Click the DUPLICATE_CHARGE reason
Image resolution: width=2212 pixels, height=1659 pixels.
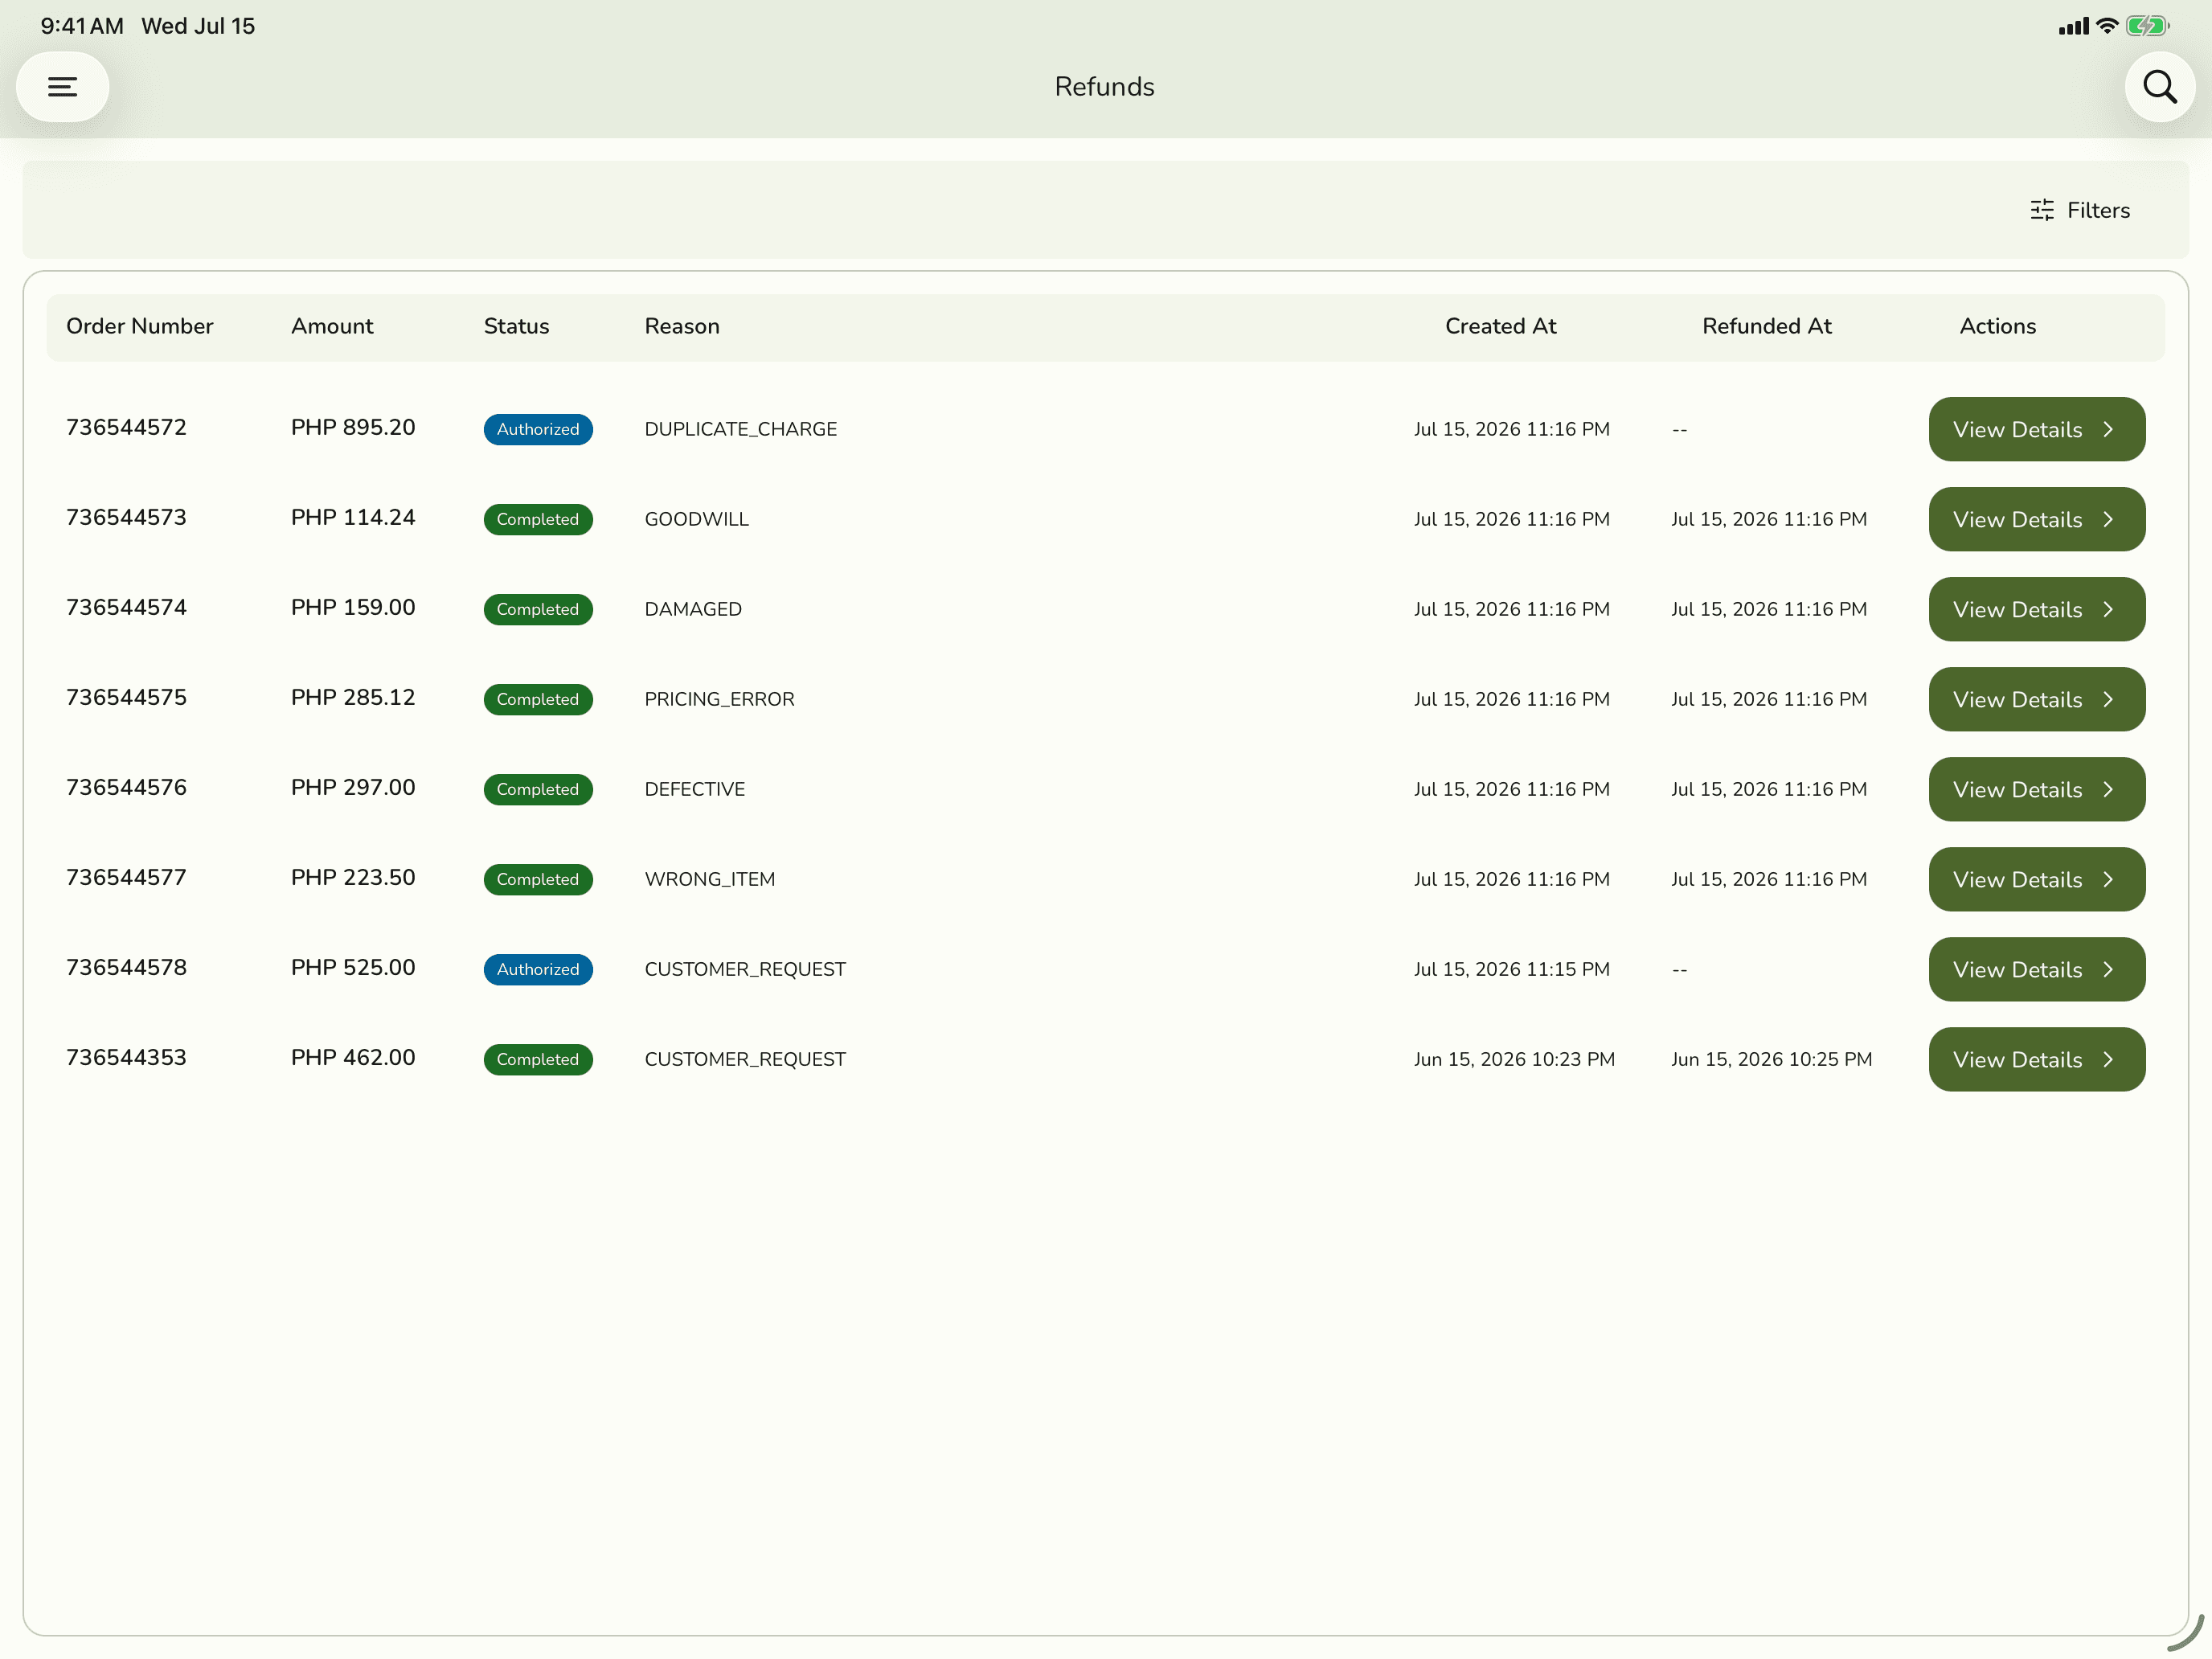click(x=741, y=429)
